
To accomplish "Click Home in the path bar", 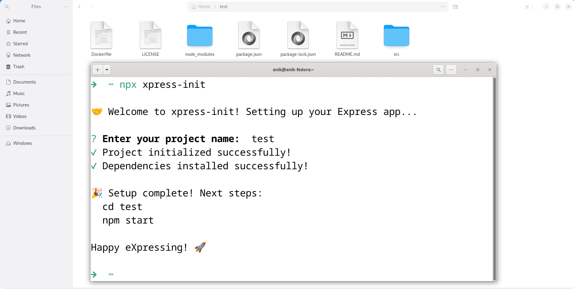I will tap(201, 7).
